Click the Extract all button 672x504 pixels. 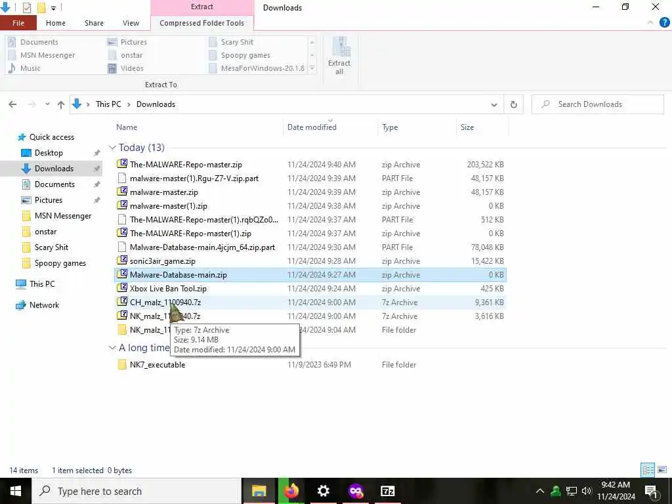click(x=339, y=56)
